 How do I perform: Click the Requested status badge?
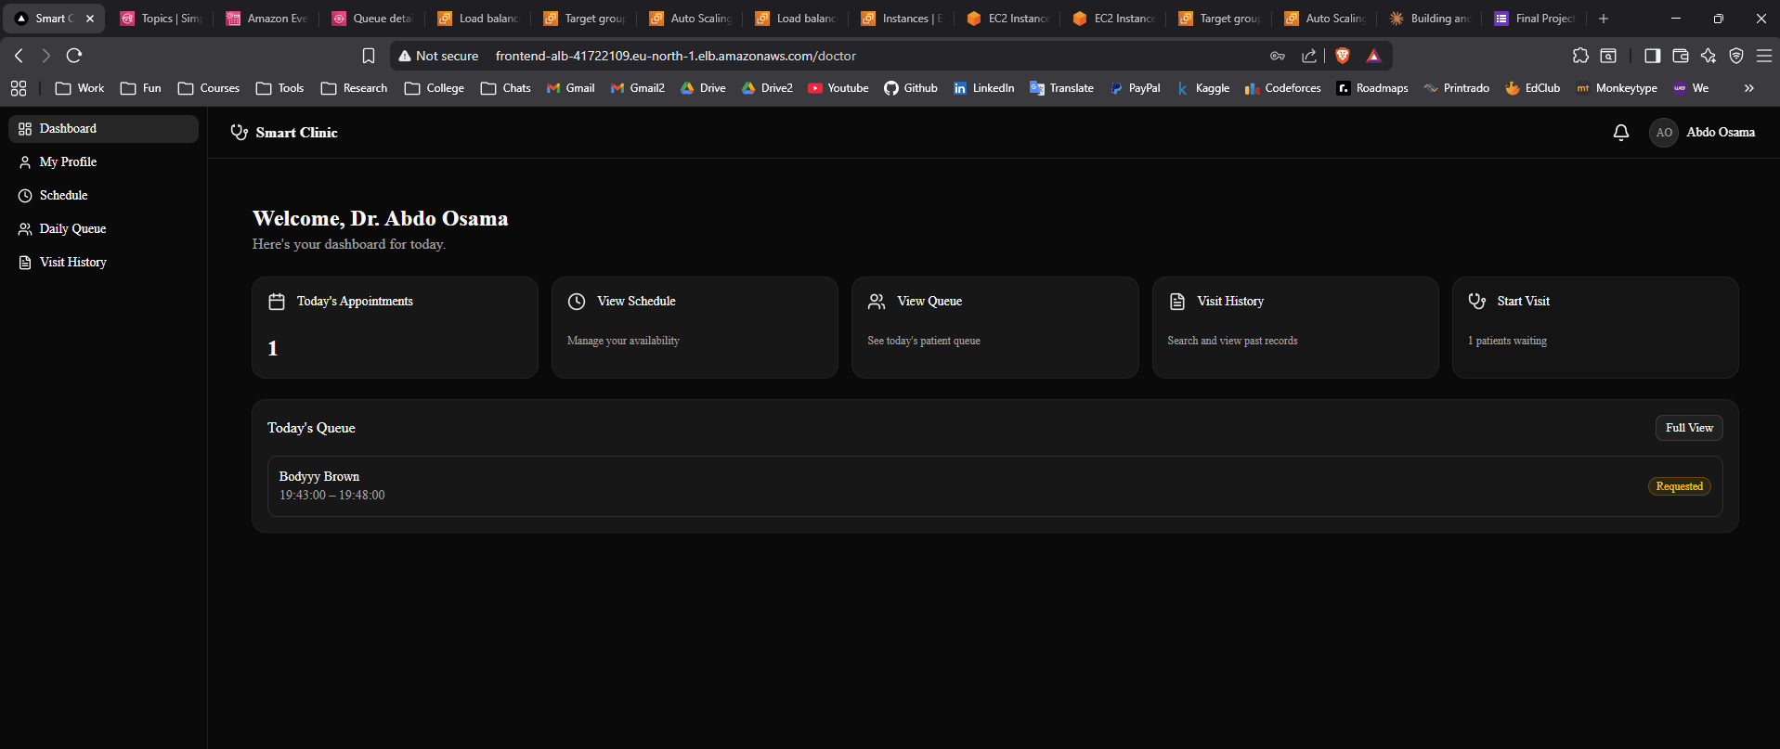coord(1679,486)
